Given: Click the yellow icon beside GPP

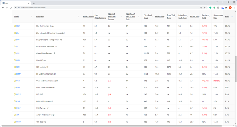Looking at the screenshot, I should [x=15, y=54].
